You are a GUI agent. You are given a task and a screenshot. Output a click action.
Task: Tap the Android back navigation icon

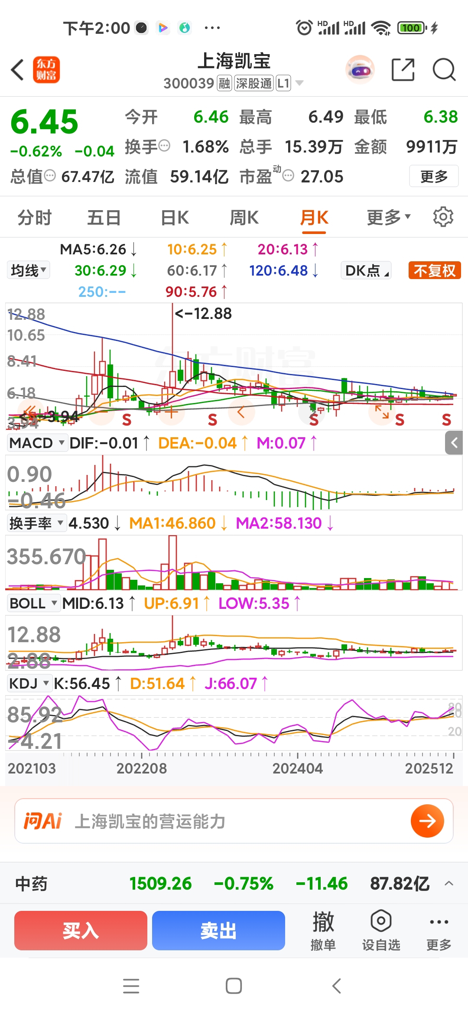pos(337,986)
